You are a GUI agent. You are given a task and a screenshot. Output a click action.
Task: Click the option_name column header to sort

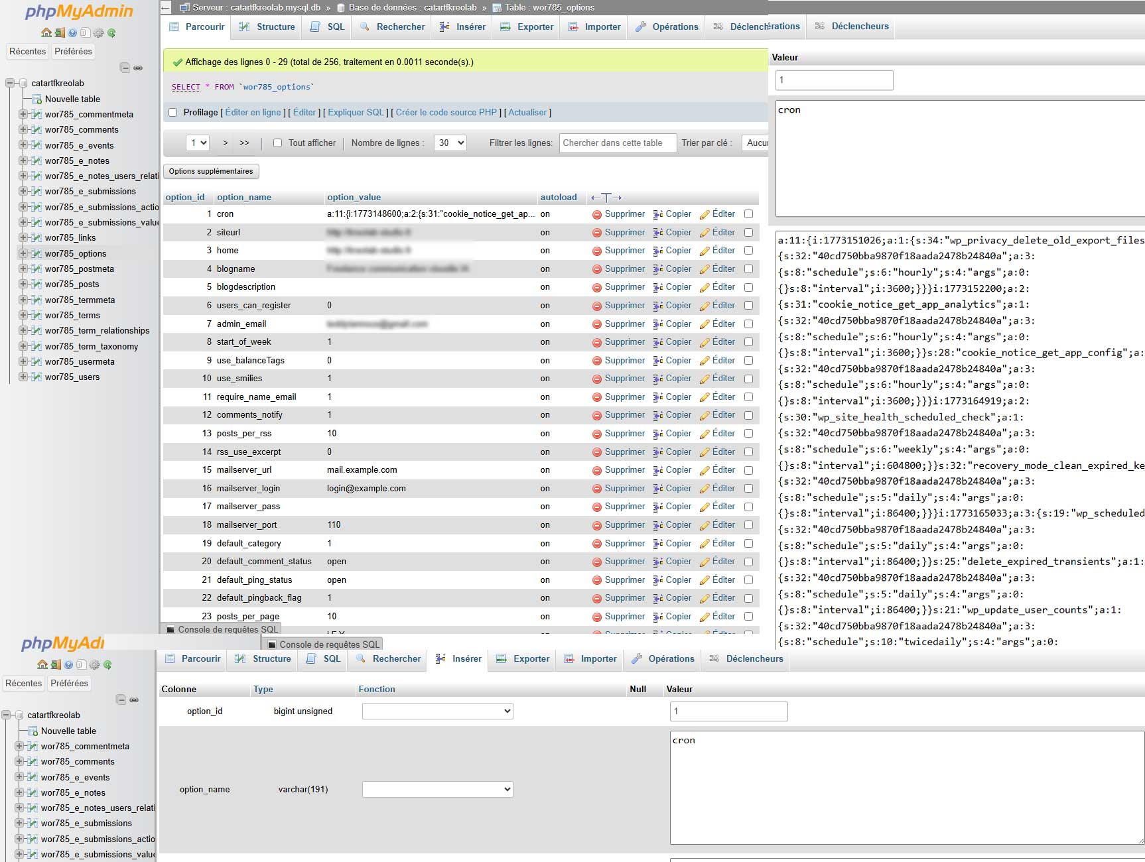click(243, 198)
